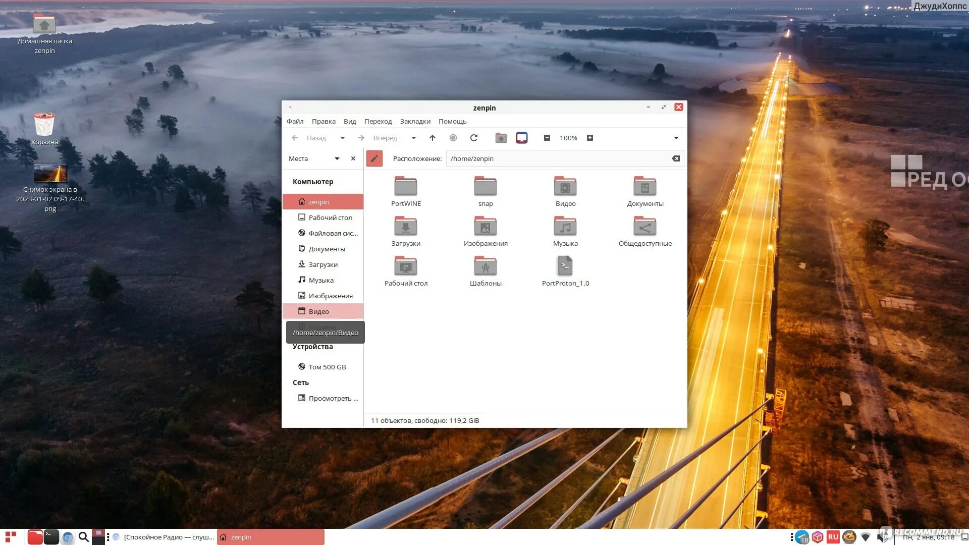The image size is (969, 545).
Task: Click the RU keyboard layout indicator
Action: [x=833, y=537]
